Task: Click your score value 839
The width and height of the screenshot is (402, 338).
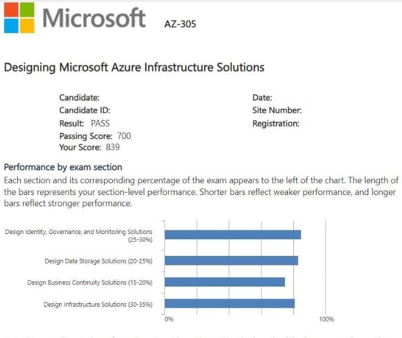Action: coord(113,148)
